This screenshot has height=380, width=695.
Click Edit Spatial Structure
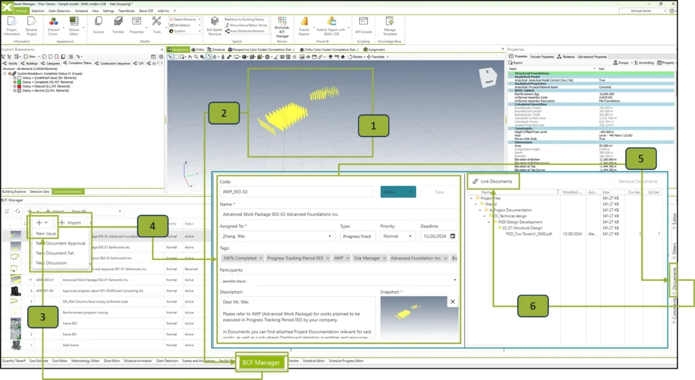tap(214, 26)
